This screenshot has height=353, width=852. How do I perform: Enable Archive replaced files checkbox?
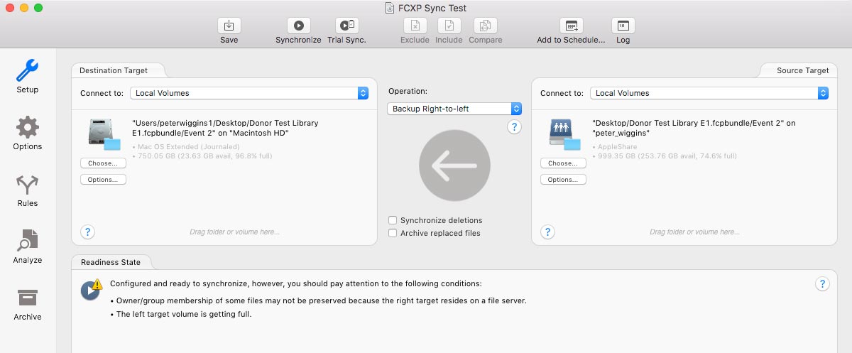pos(393,233)
